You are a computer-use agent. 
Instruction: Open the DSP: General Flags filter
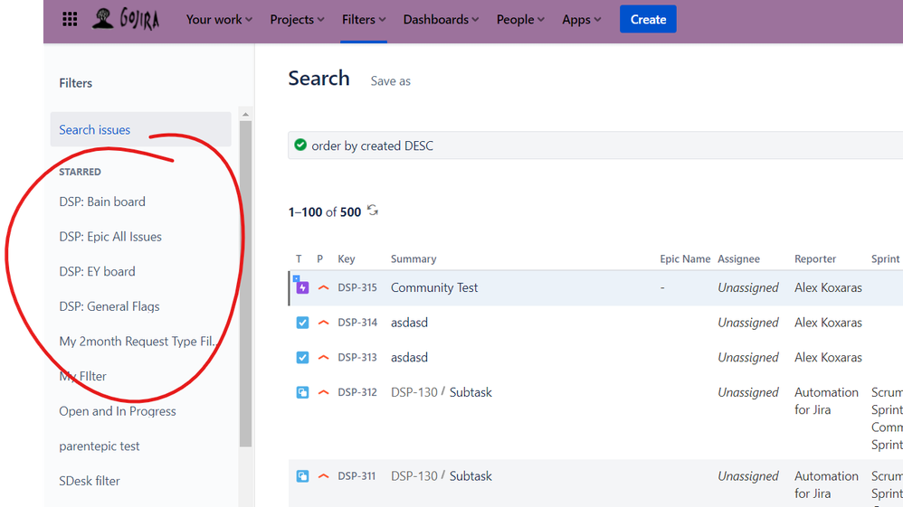pos(109,306)
